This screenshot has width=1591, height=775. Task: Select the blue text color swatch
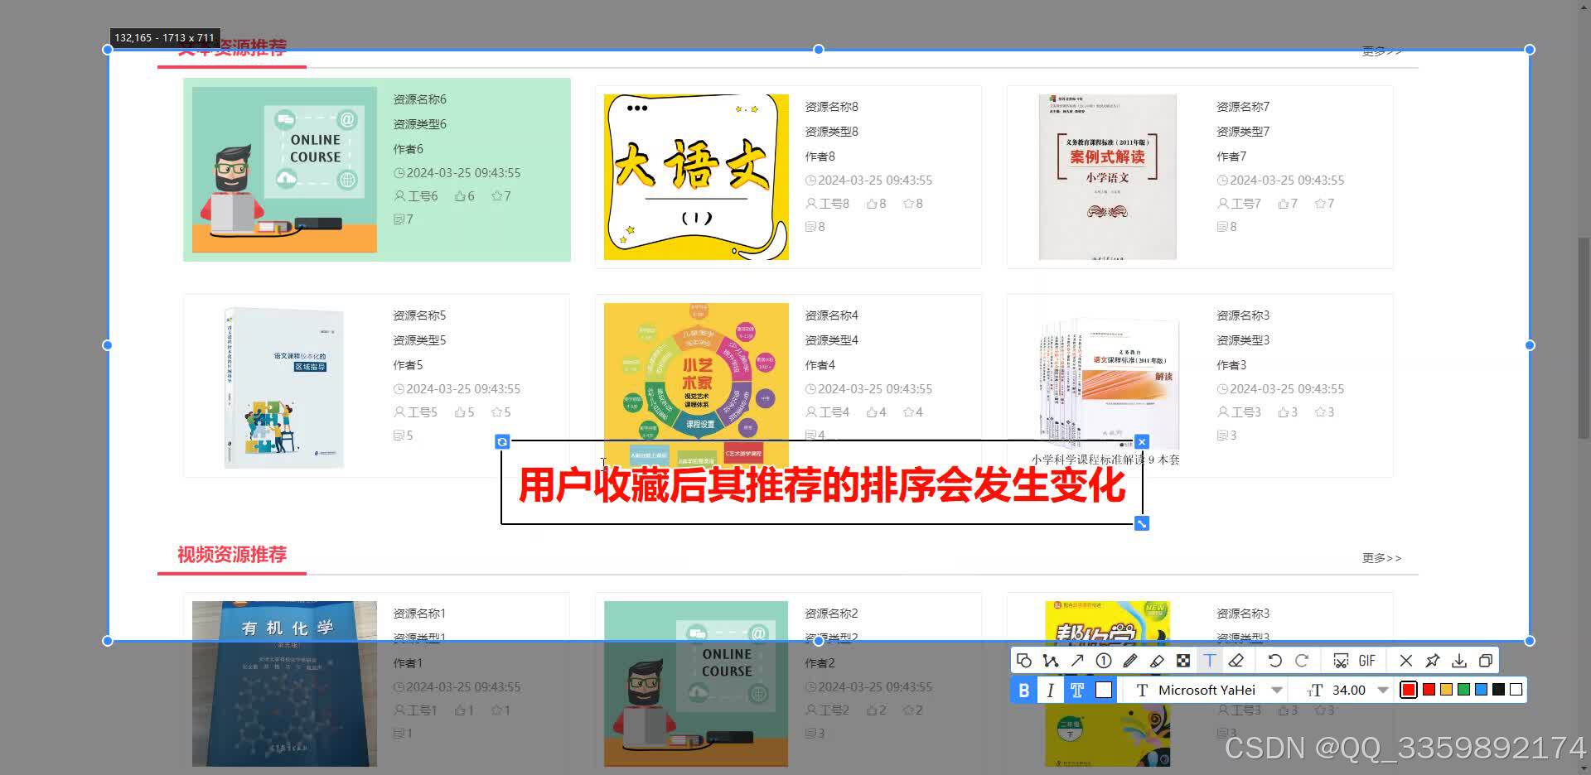tap(1481, 689)
